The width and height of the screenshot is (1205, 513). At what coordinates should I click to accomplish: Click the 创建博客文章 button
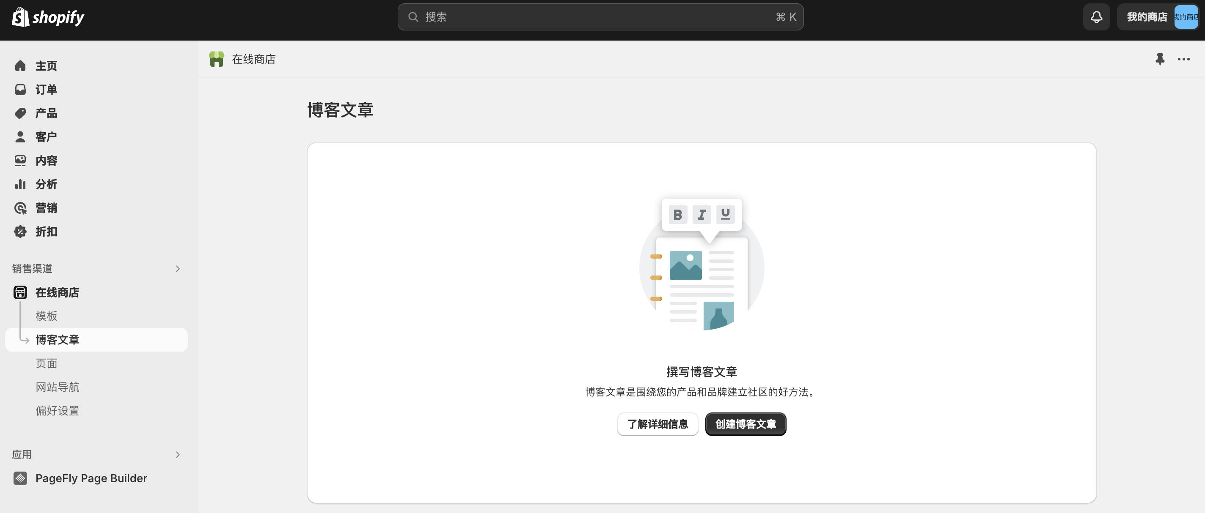pyautogui.click(x=746, y=424)
